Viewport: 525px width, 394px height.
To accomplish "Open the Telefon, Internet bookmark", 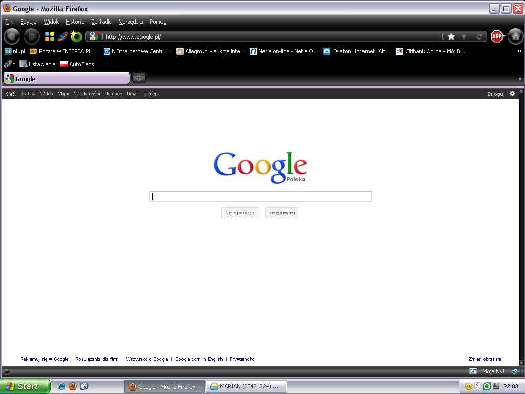I will (x=357, y=51).
